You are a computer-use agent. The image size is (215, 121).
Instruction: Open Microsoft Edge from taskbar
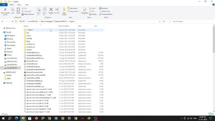[x=16, y=118]
